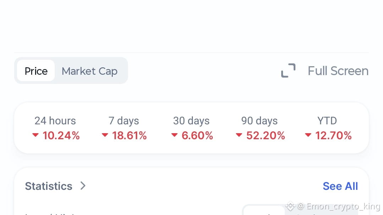Click the red down arrow beside 10.24%

35,135
